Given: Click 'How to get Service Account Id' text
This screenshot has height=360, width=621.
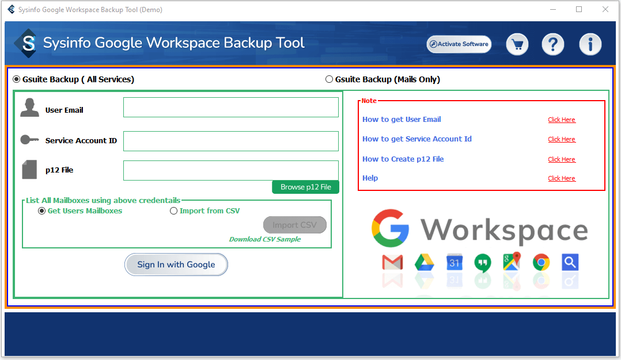Looking at the screenshot, I should tap(417, 139).
